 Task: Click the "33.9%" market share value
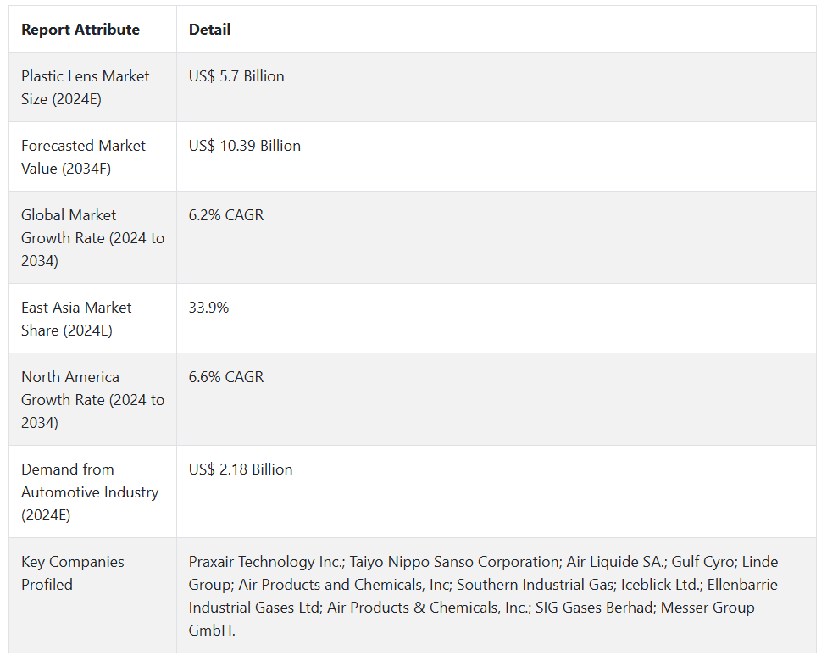[x=208, y=308]
